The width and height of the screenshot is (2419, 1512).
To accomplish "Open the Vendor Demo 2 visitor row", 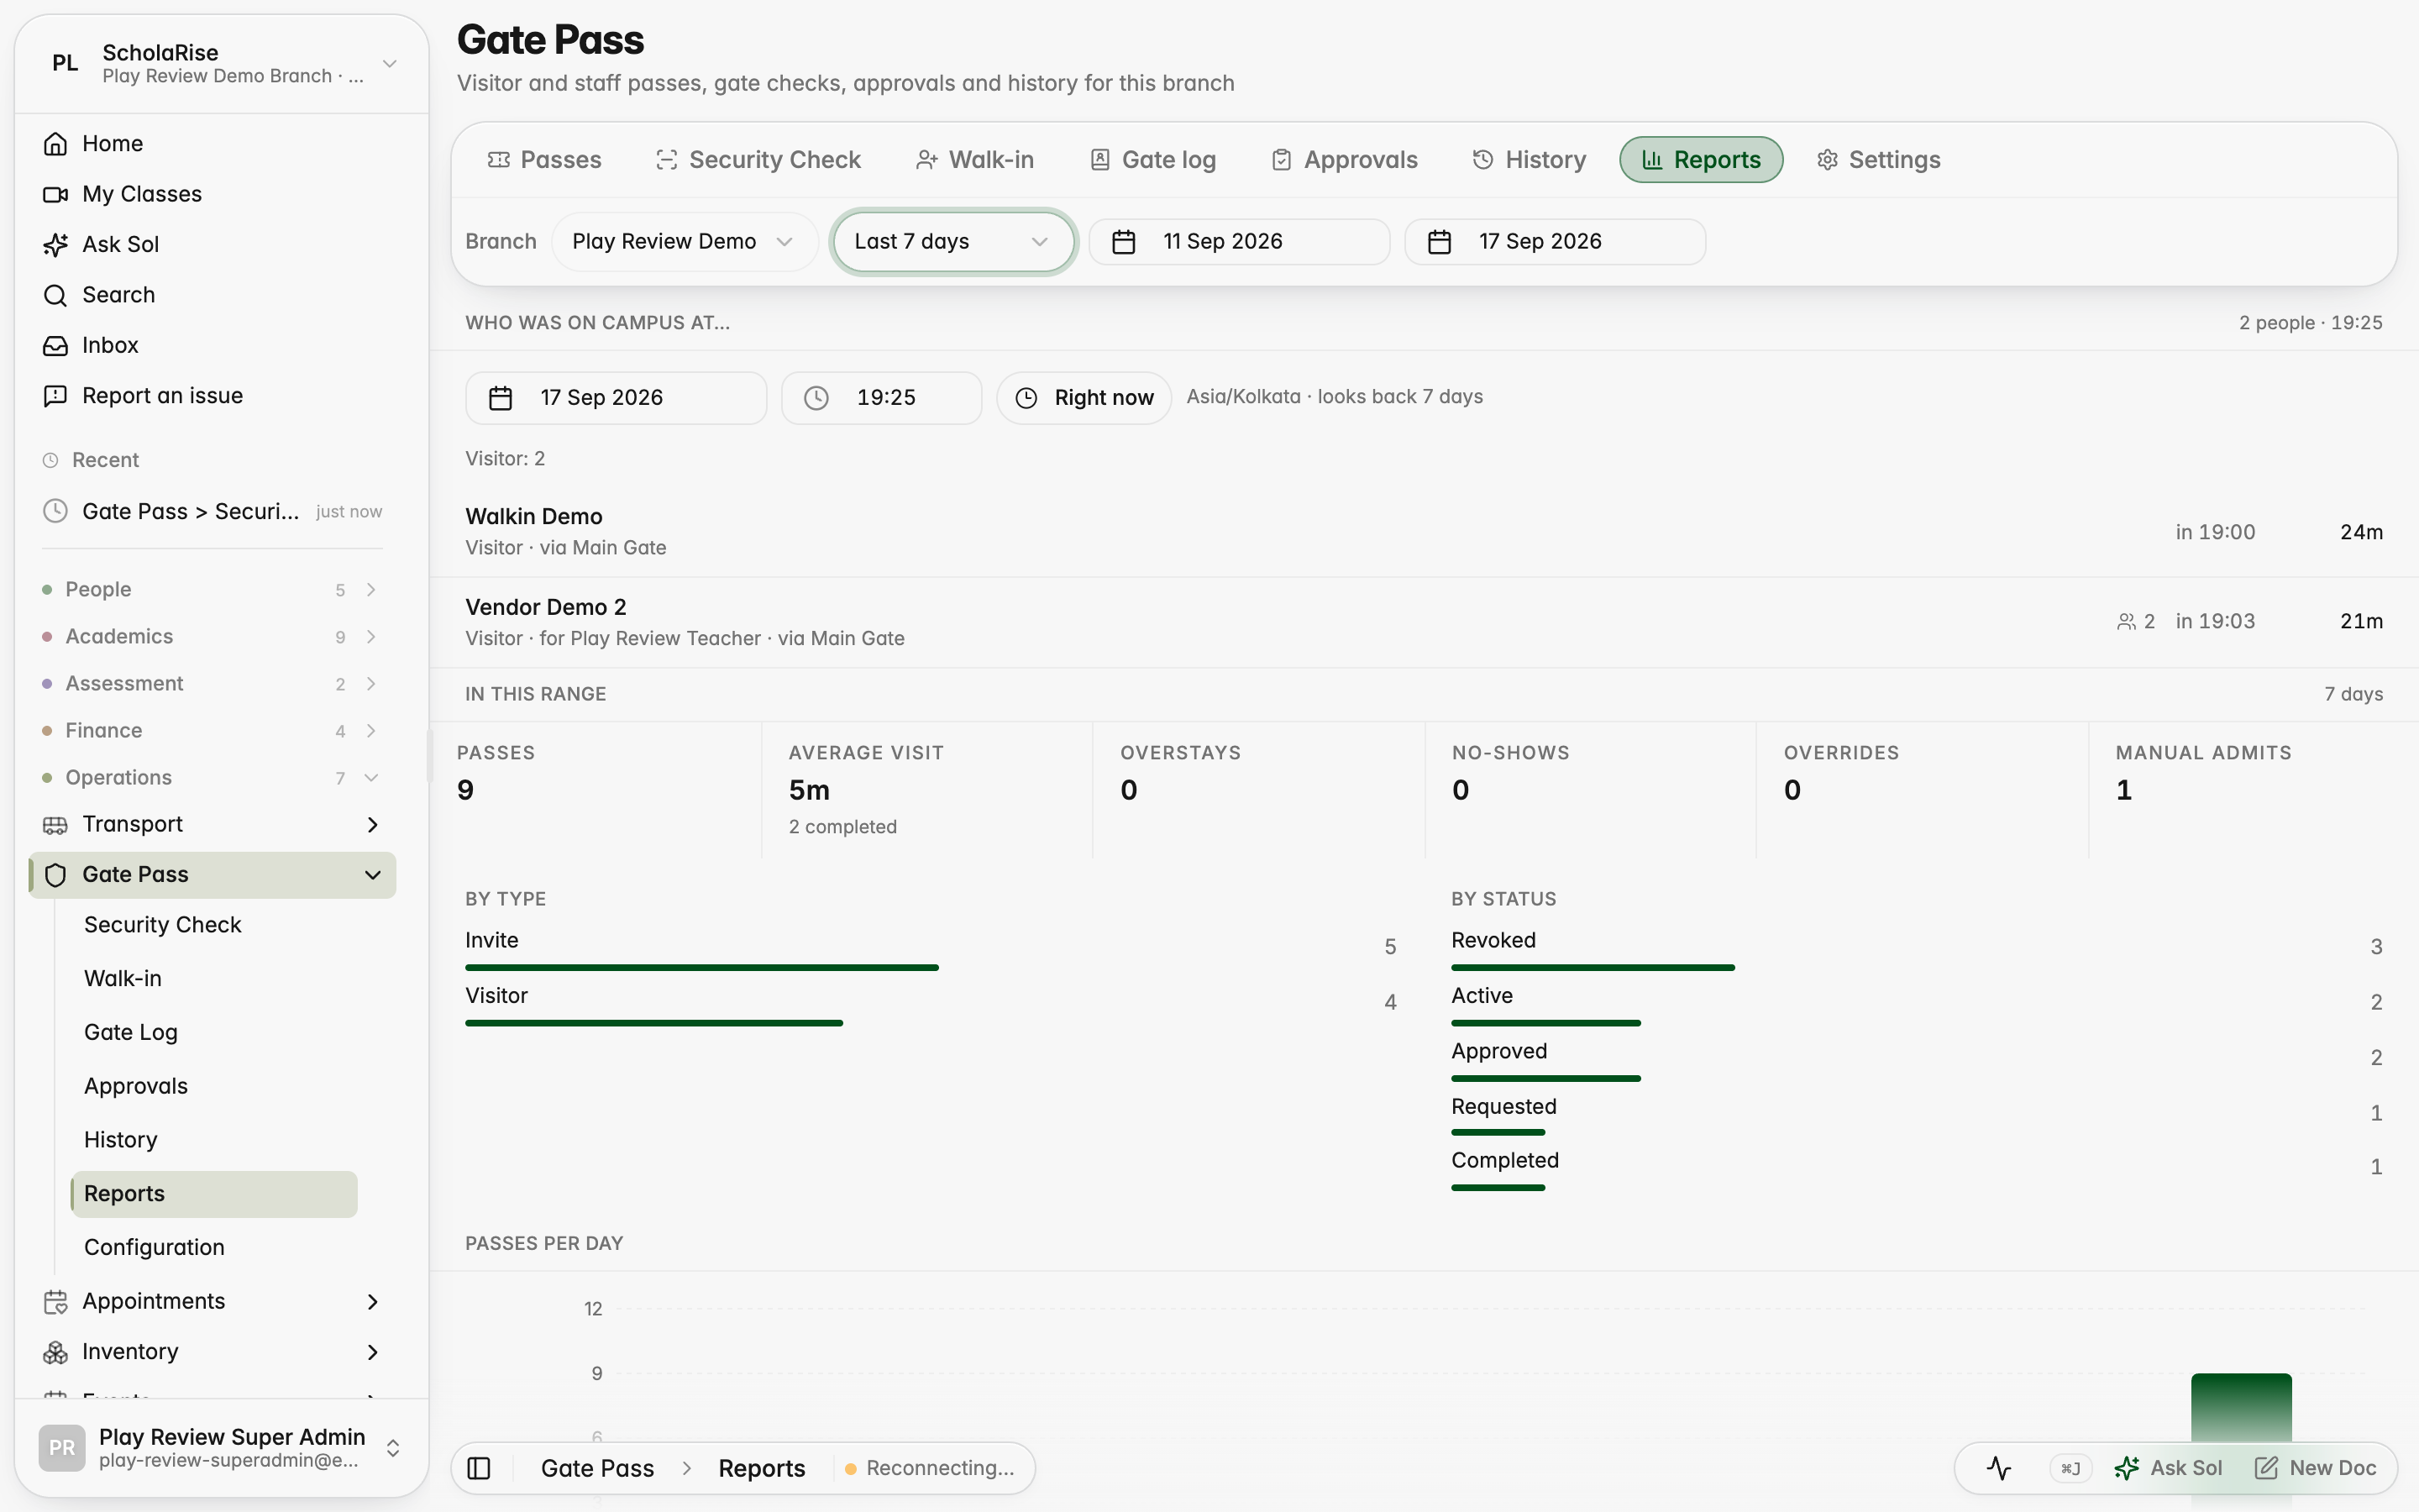I will coord(1425,622).
